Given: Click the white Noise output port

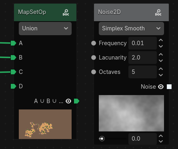Looking at the screenshot, I should pos(169,87).
